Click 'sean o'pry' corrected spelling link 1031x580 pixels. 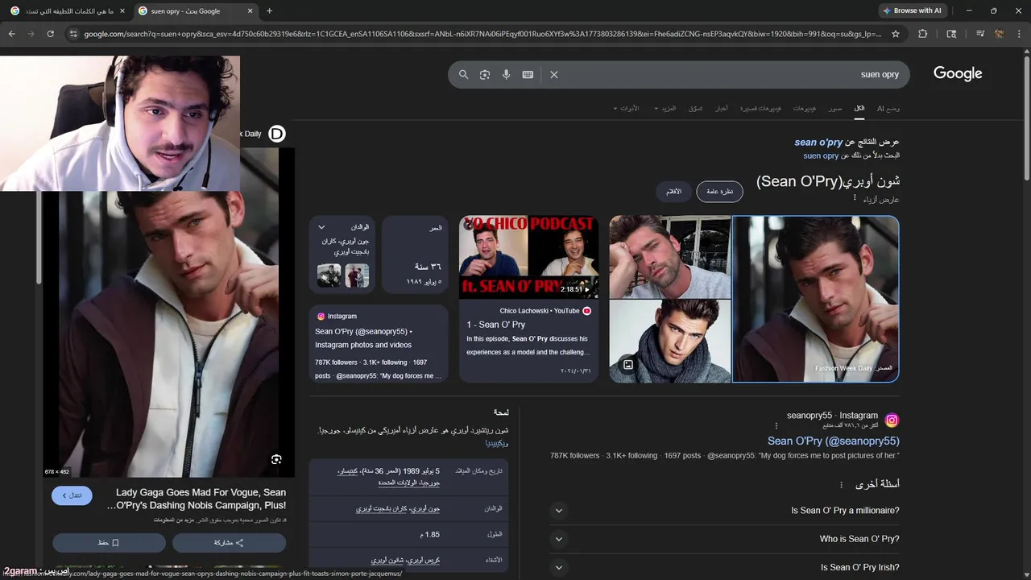[x=818, y=142]
